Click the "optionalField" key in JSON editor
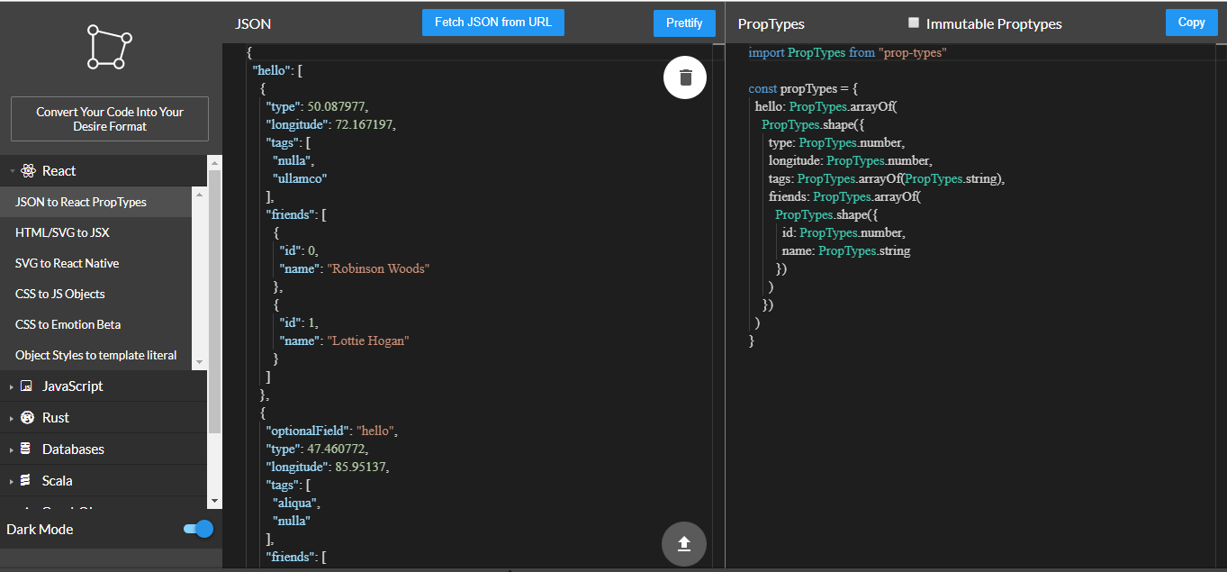 click(308, 431)
